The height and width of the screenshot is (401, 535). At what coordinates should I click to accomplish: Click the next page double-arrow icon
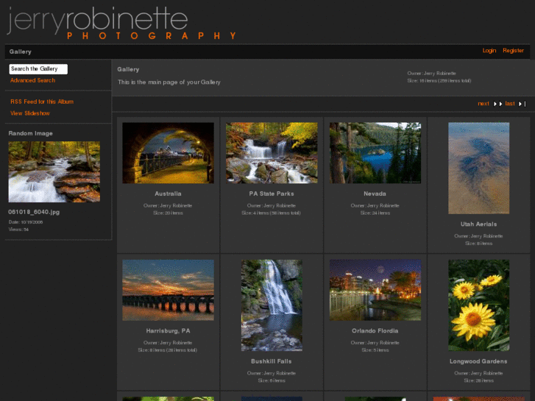coord(497,104)
